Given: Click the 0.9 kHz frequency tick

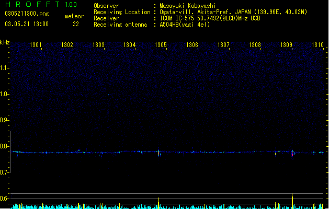Looking at the screenshot, I should click(5, 120).
